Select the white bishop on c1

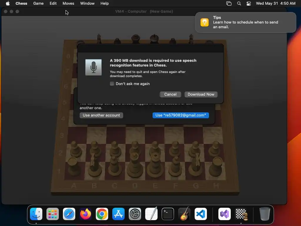(x=114, y=167)
